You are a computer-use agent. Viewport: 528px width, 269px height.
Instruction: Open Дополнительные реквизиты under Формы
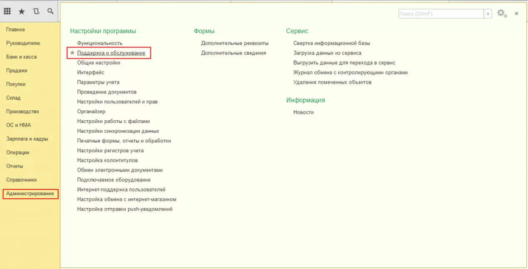point(235,43)
